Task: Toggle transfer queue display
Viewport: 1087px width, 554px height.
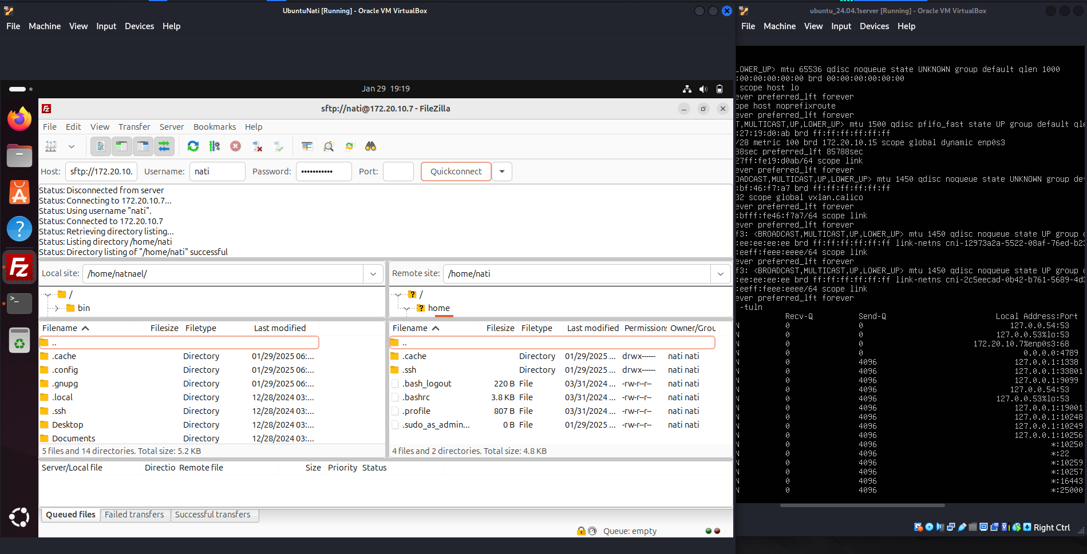Action: pyautogui.click(x=164, y=146)
